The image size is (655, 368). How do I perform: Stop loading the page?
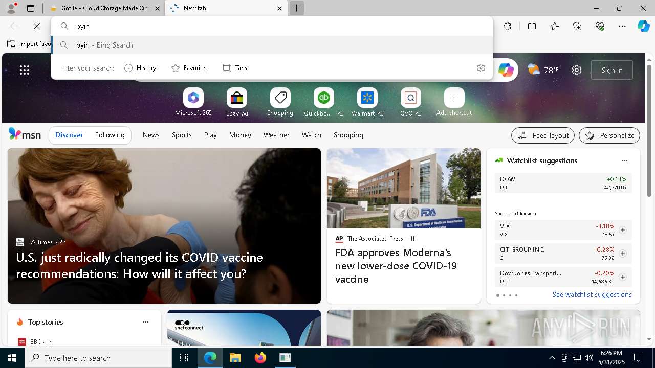tap(37, 26)
